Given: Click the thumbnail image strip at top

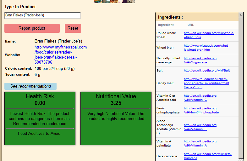Looking at the screenshot, I should 114,2.
